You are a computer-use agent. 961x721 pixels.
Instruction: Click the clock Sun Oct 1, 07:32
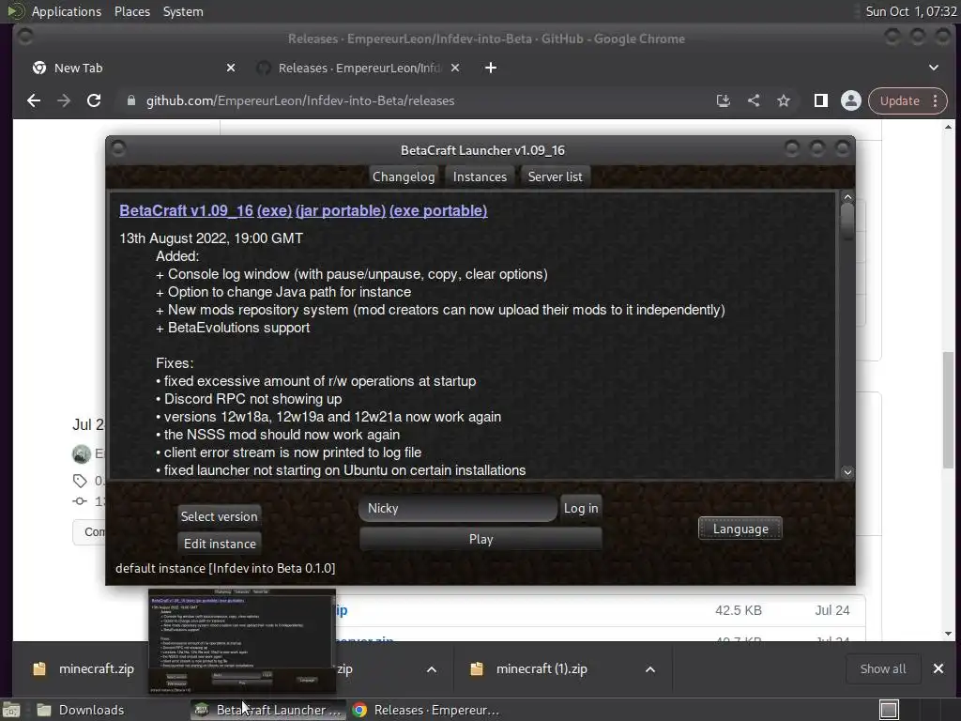point(910,11)
